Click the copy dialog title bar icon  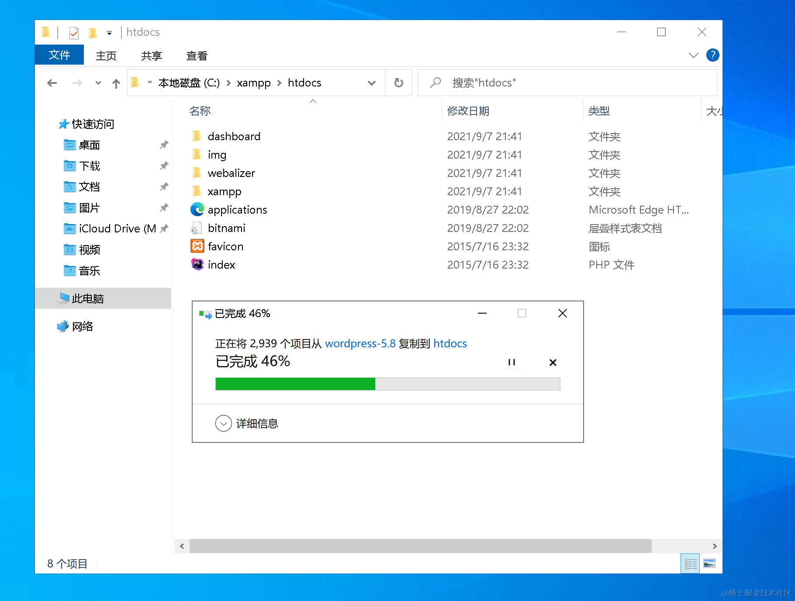(205, 314)
